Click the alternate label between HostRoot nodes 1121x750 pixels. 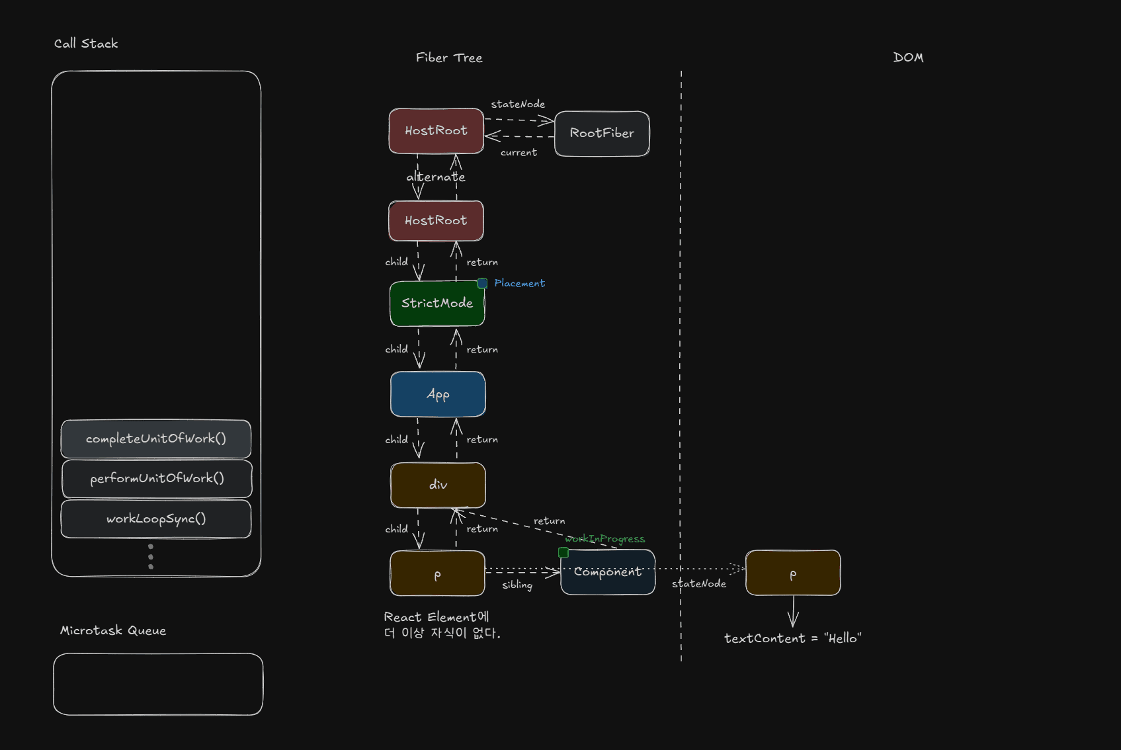[436, 177]
